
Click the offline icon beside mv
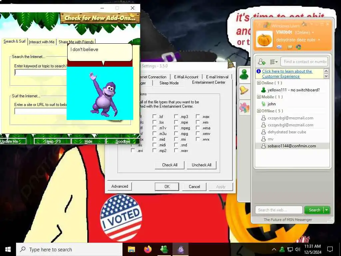pos(263,139)
